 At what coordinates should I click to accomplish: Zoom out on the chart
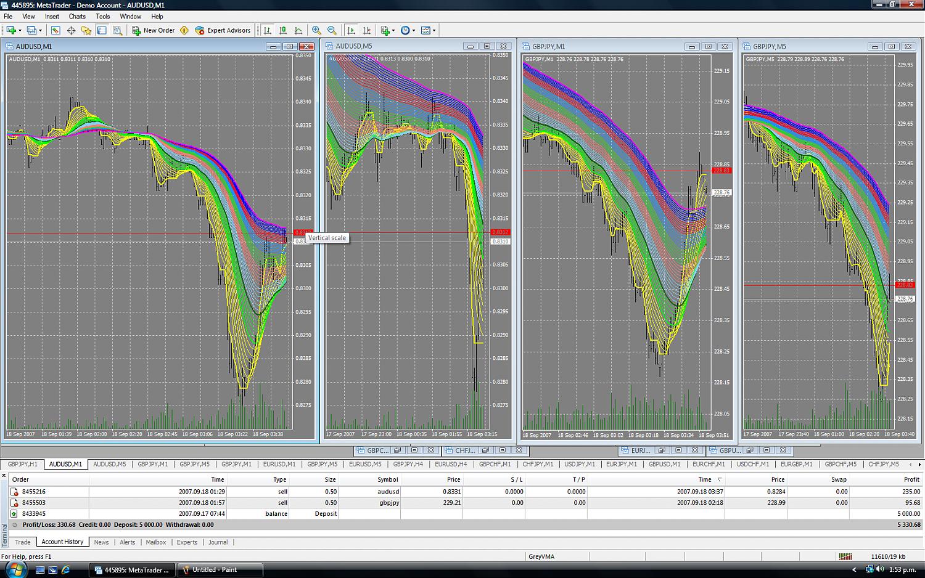pyautogui.click(x=332, y=30)
